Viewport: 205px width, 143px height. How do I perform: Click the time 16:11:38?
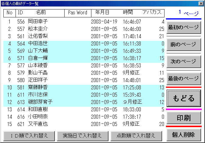(132, 44)
